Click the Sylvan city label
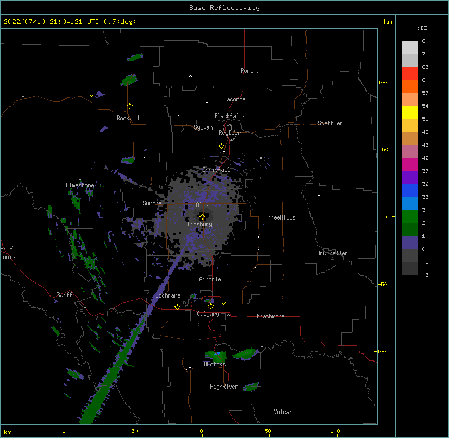449x438 pixels. tap(203, 127)
